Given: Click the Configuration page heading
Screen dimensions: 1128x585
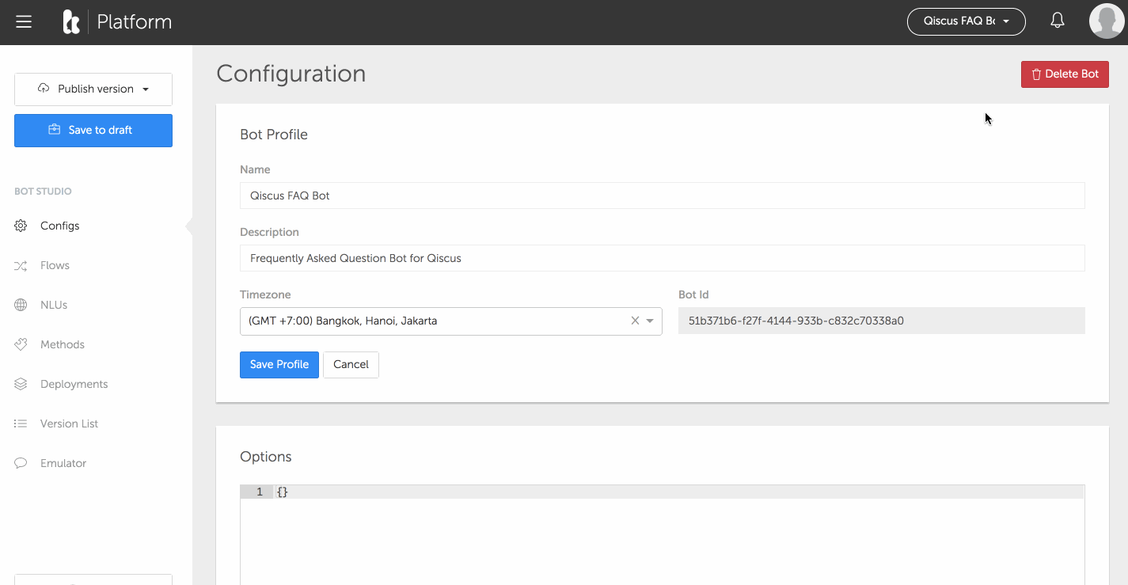Looking at the screenshot, I should pyautogui.click(x=291, y=74).
